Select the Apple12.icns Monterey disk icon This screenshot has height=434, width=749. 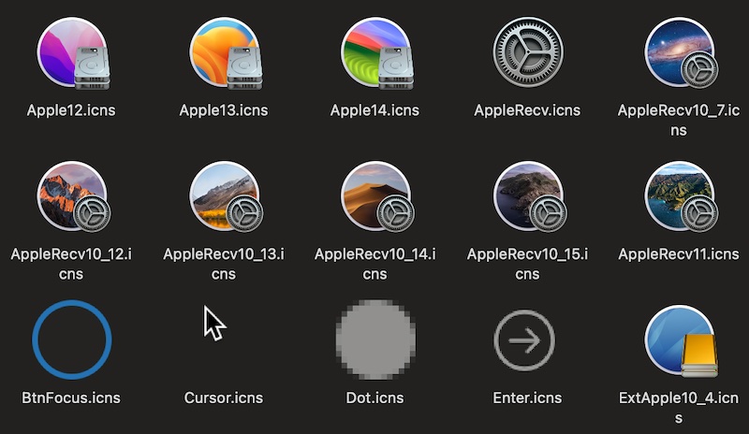coord(73,53)
